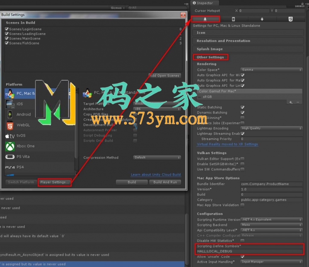This screenshot has height=267, width=309.
Task: Close the Build Settings window
Action: (x=183, y=15)
